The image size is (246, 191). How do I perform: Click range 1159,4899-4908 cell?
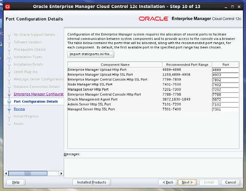click(176, 74)
